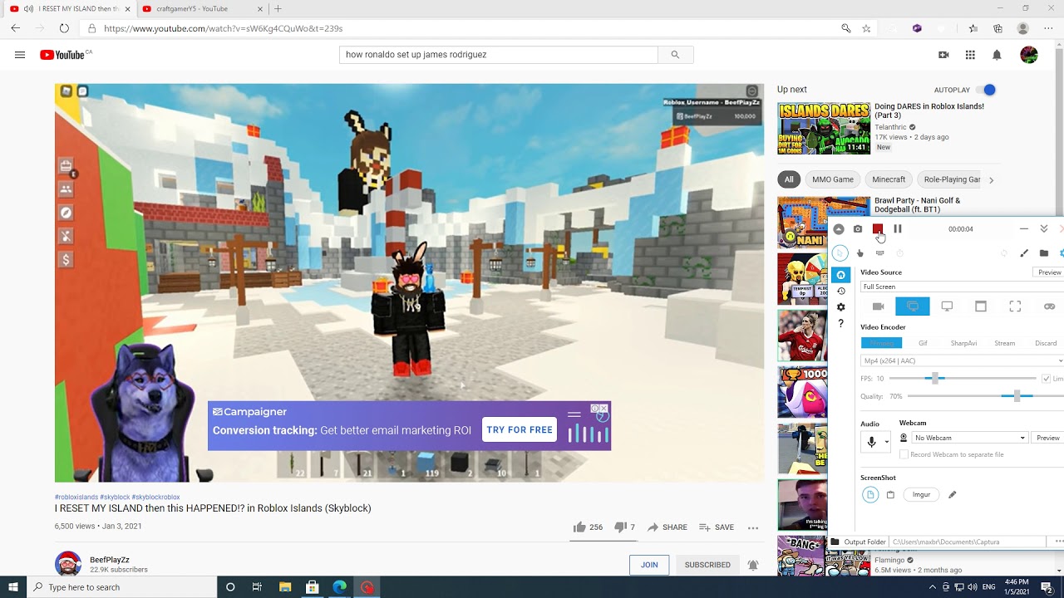Open the video more-options three dots
Image resolution: width=1064 pixels, height=598 pixels.
753,527
